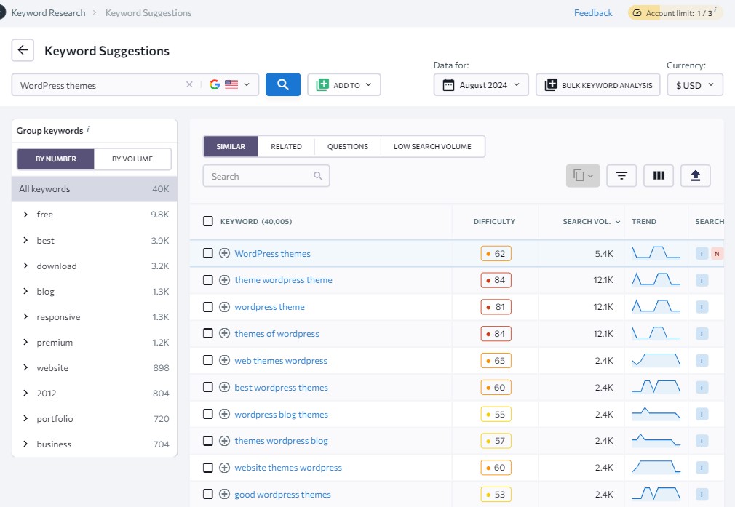Click the blue magnifier search button

(x=283, y=84)
